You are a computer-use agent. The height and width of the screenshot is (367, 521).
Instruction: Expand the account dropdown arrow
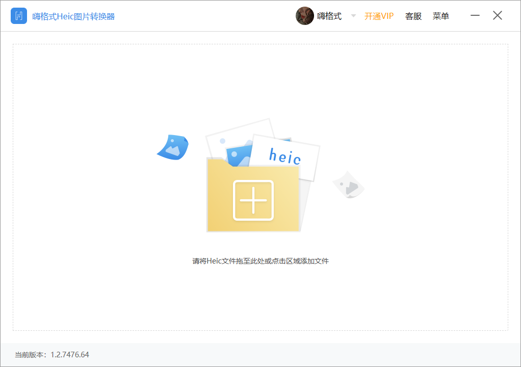pos(353,16)
